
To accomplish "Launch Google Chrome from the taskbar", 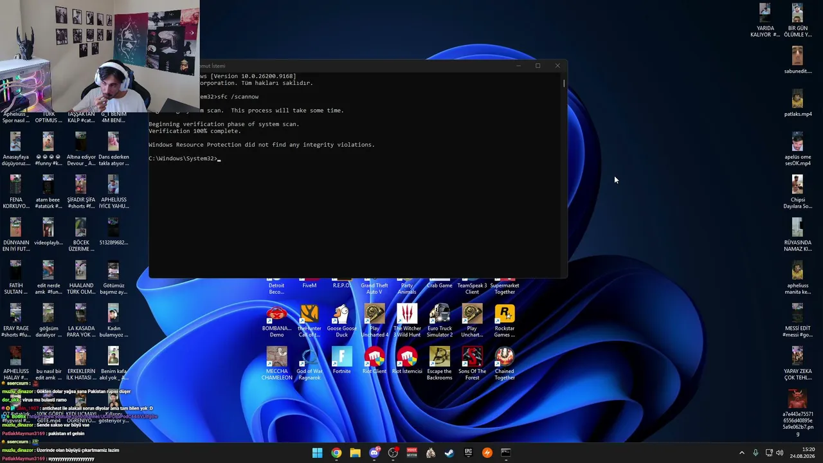I will point(336,453).
